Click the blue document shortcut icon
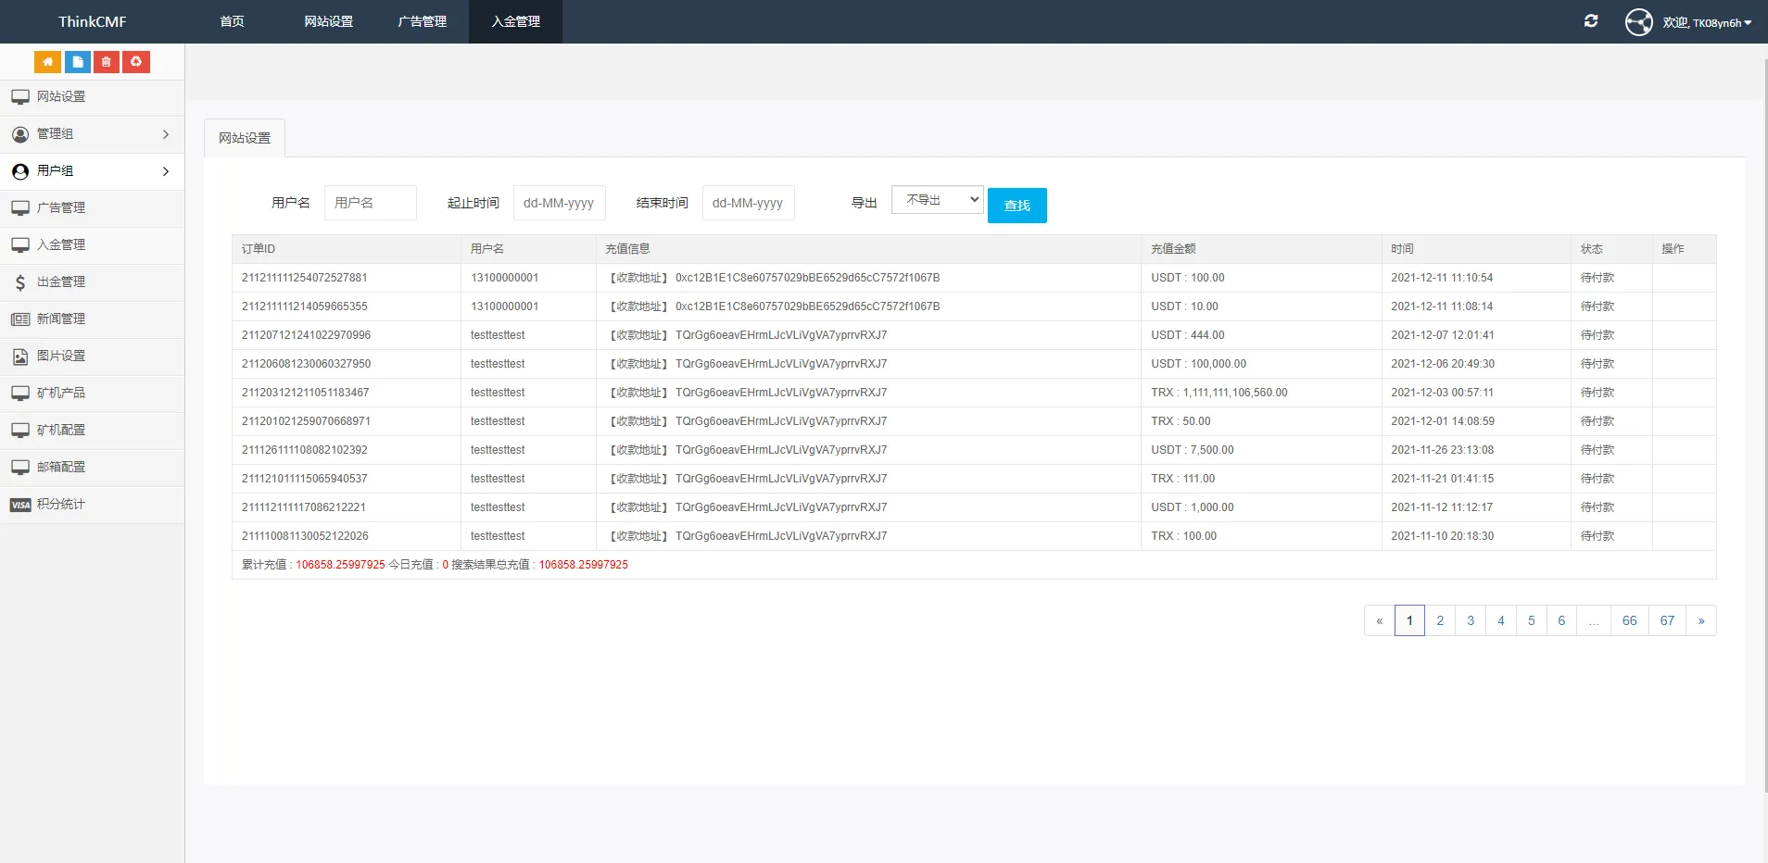 pyautogui.click(x=77, y=62)
